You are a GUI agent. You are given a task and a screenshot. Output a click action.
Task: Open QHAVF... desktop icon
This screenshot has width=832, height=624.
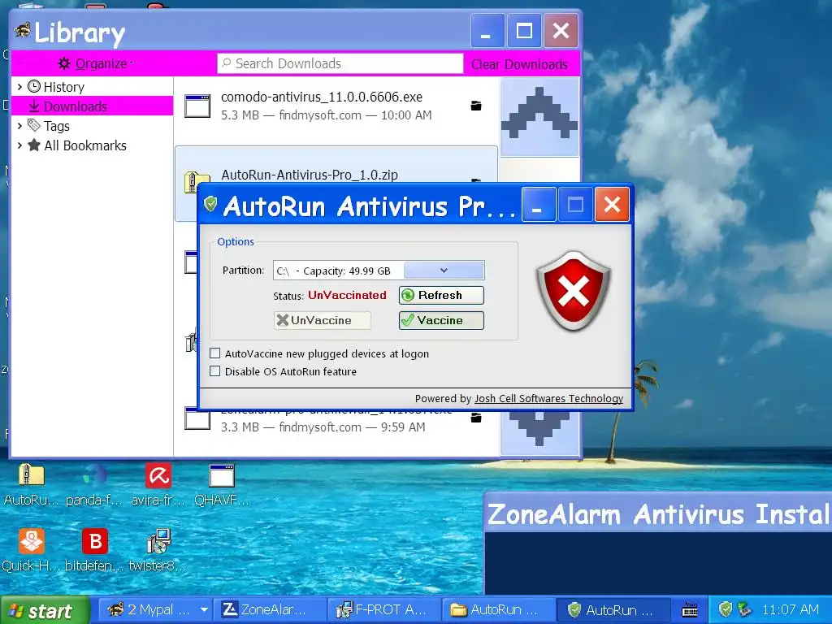[x=222, y=484]
